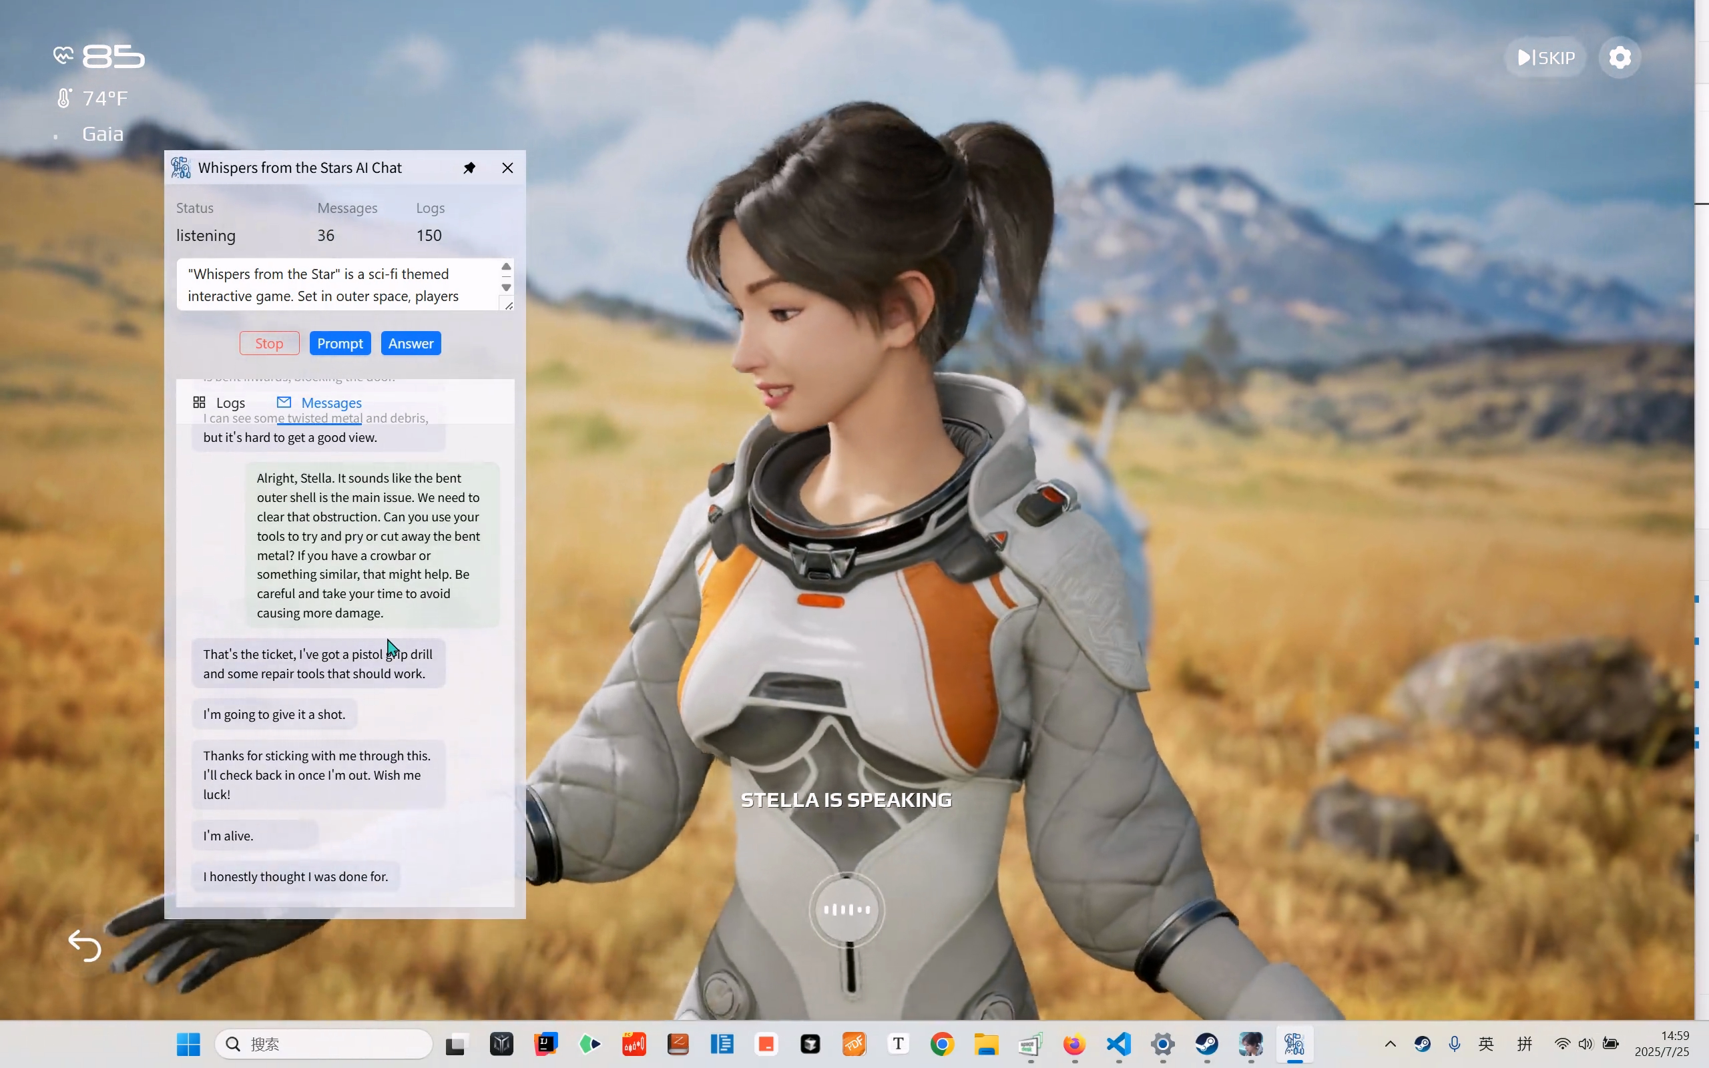The height and width of the screenshot is (1068, 1709).
Task: Open the game settings gear
Action: coord(1620,57)
